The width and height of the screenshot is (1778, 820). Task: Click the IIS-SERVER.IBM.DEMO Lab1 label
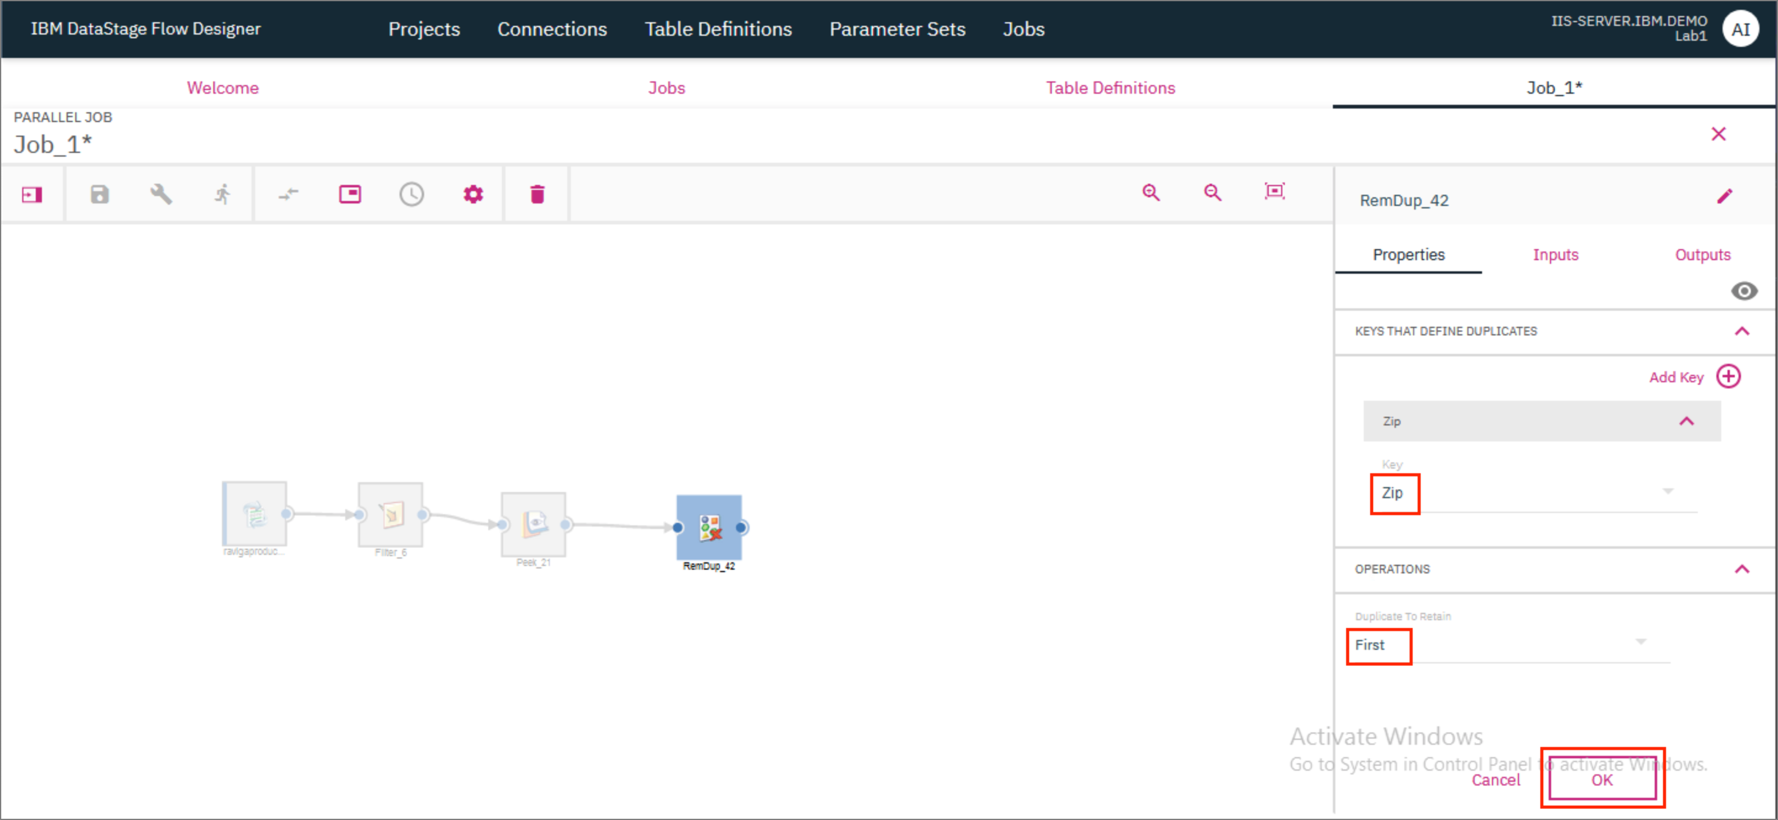coord(1629,28)
